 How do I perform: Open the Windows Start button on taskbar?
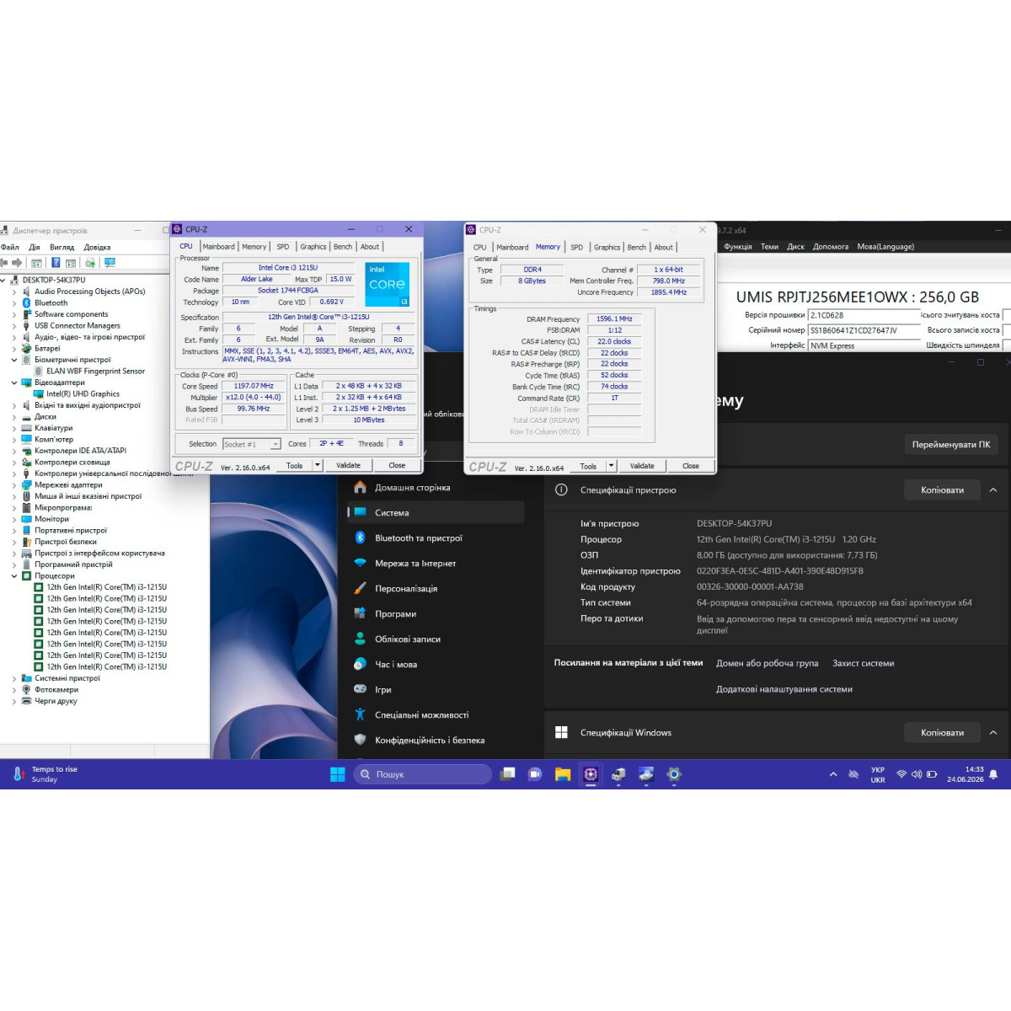338,774
